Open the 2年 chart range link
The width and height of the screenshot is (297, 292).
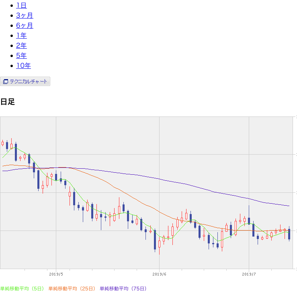[x=21, y=46]
